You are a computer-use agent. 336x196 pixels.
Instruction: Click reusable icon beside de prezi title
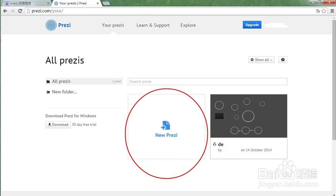(x=214, y=144)
